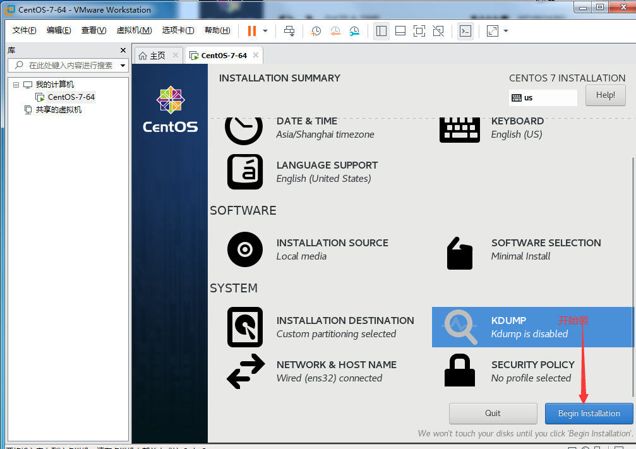Click the Begin Installation button
This screenshot has height=449, width=636.
click(x=589, y=413)
